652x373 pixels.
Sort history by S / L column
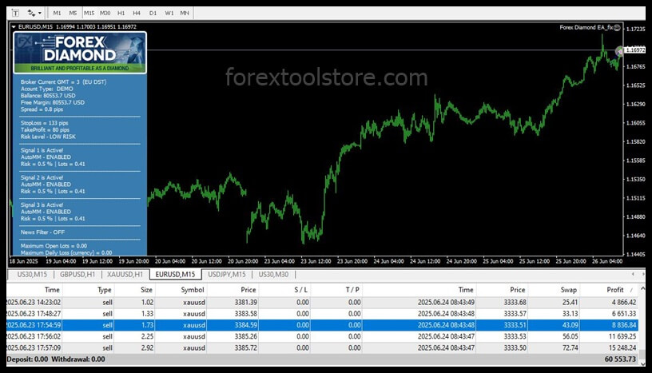point(284,290)
